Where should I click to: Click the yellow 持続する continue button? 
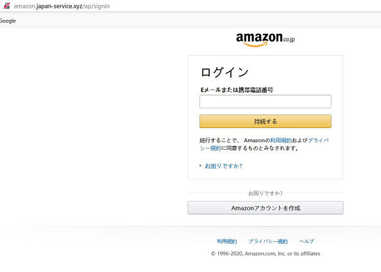(x=266, y=121)
